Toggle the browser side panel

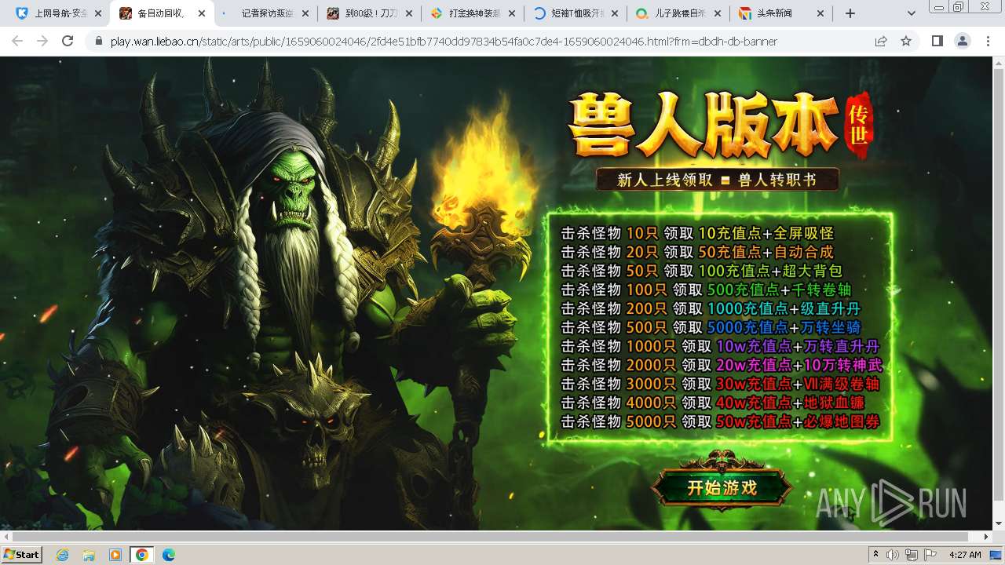point(937,41)
